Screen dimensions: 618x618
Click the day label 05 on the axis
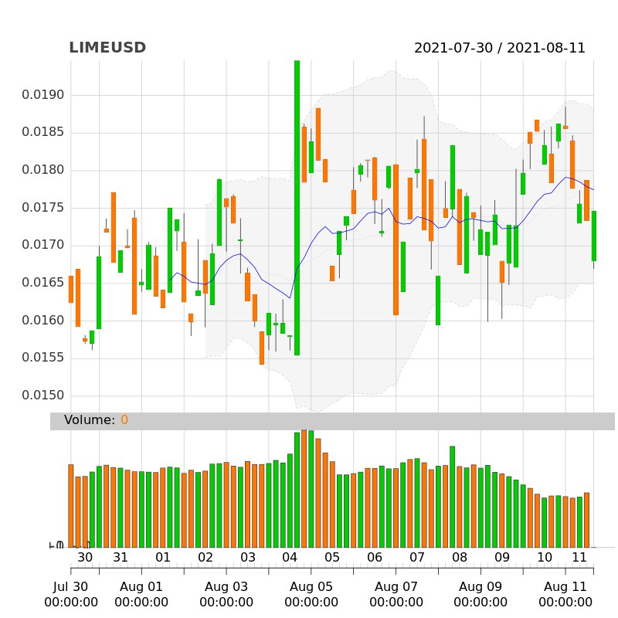tap(332, 558)
